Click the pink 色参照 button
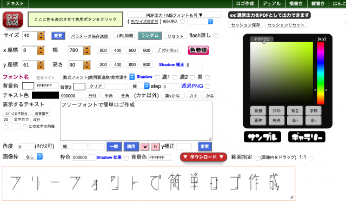Image resolution: width=346 pixels, height=210 pixels. [x=198, y=50]
